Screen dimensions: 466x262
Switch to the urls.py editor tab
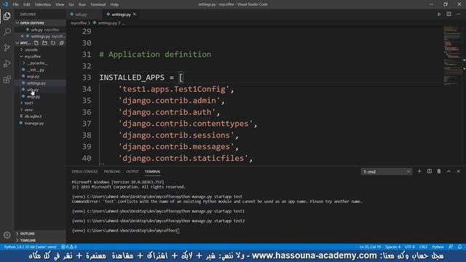tap(81, 15)
